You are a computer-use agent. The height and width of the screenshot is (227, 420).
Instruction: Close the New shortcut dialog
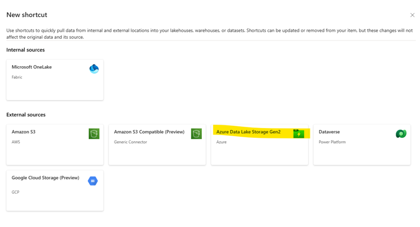(412, 15)
